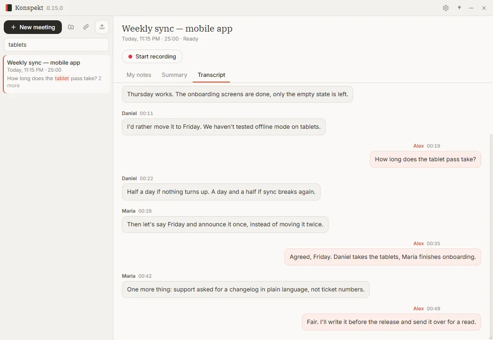
Task: Click speaker name Alex at 00:49
Action: (x=418, y=308)
